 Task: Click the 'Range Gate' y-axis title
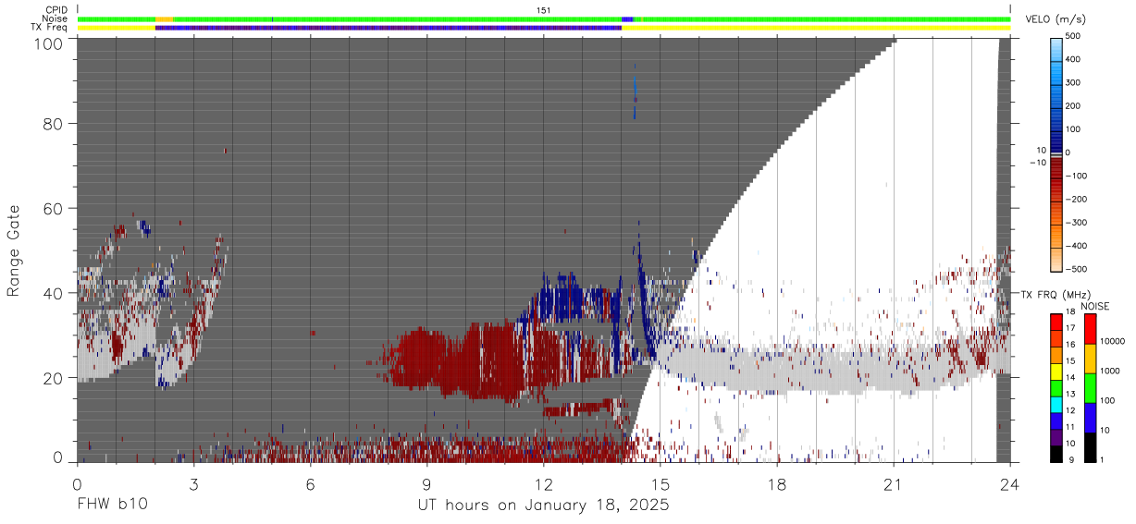14,251
